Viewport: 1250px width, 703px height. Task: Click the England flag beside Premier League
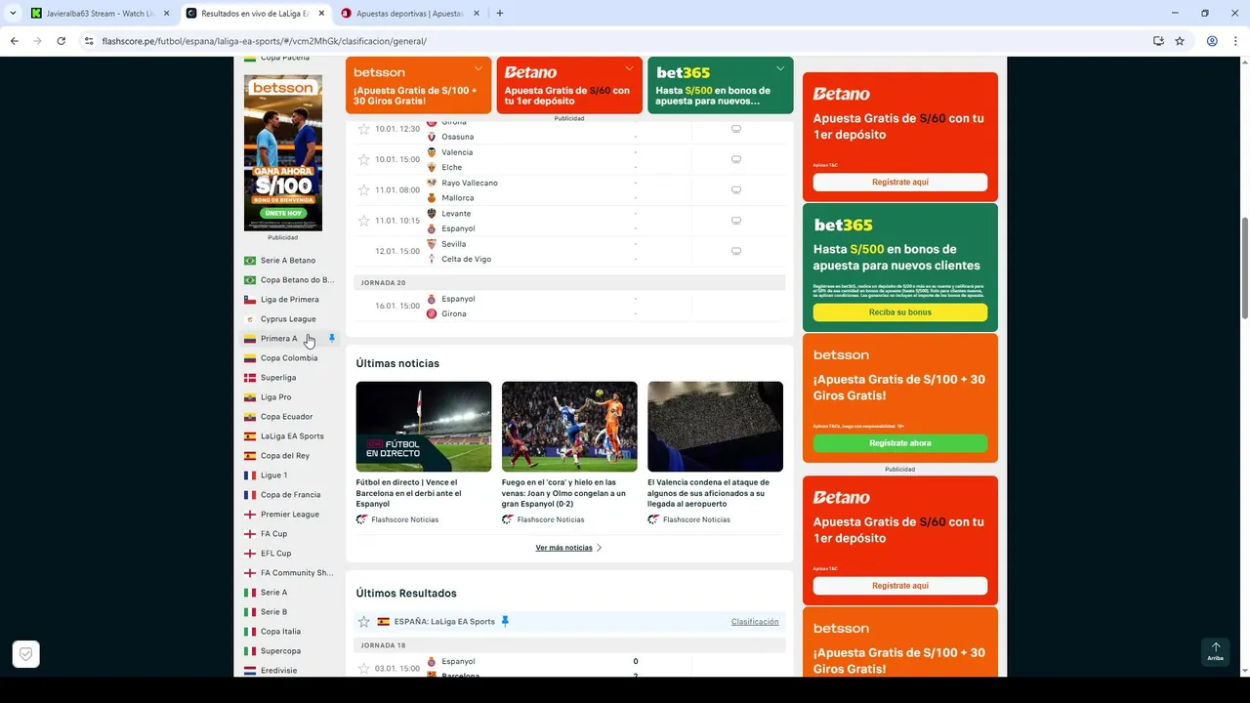(x=250, y=515)
